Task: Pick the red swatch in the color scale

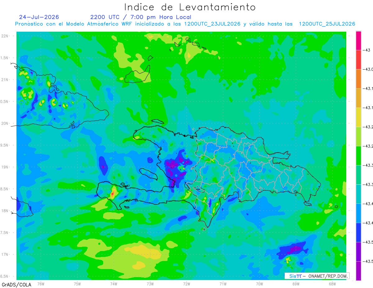Action: [358, 60]
